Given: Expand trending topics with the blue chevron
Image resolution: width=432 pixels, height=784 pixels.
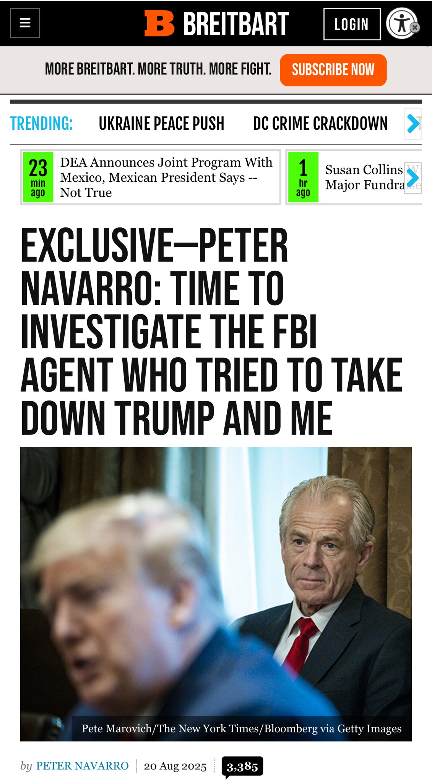Looking at the screenshot, I should point(413,124).
